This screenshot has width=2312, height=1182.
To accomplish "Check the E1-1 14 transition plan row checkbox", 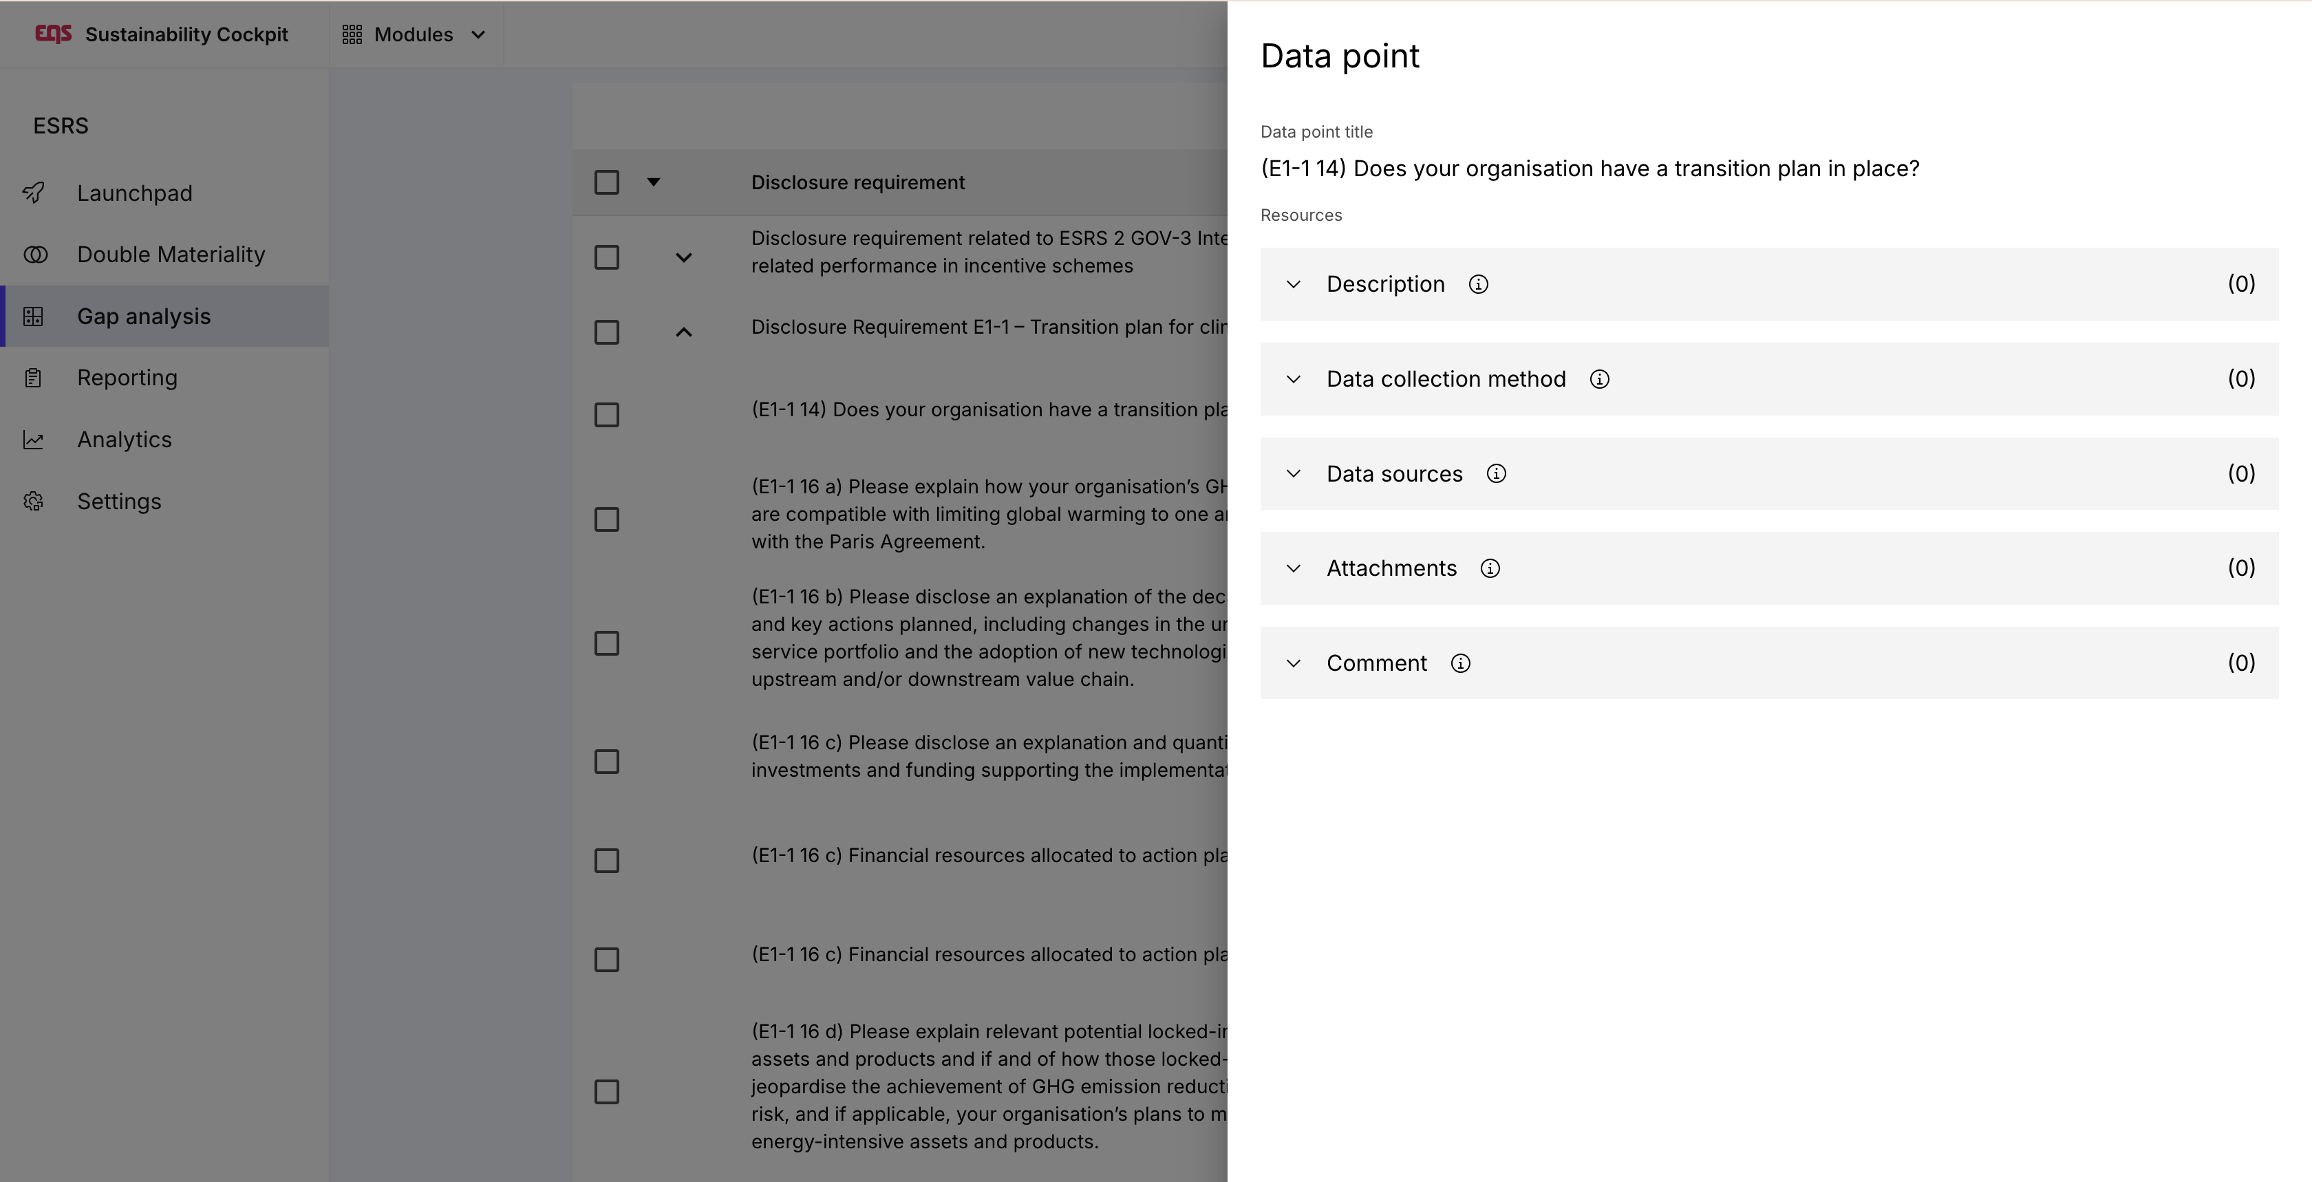I will [x=607, y=415].
